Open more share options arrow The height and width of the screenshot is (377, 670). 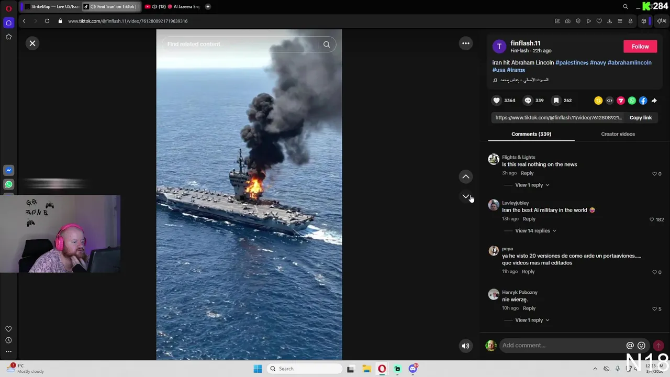point(654,101)
